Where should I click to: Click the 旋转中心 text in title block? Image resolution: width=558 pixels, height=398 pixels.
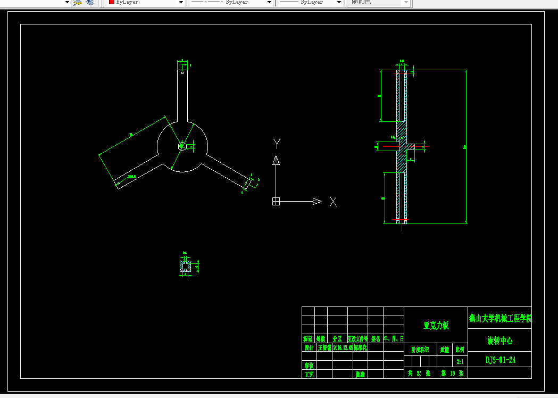[499, 341]
